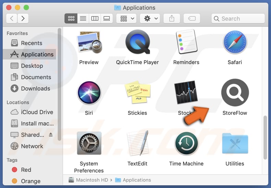This screenshot has width=271, height=188.
Task: Click Applications in the path bar
Action: pyautogui.click(x=133, y=180)
